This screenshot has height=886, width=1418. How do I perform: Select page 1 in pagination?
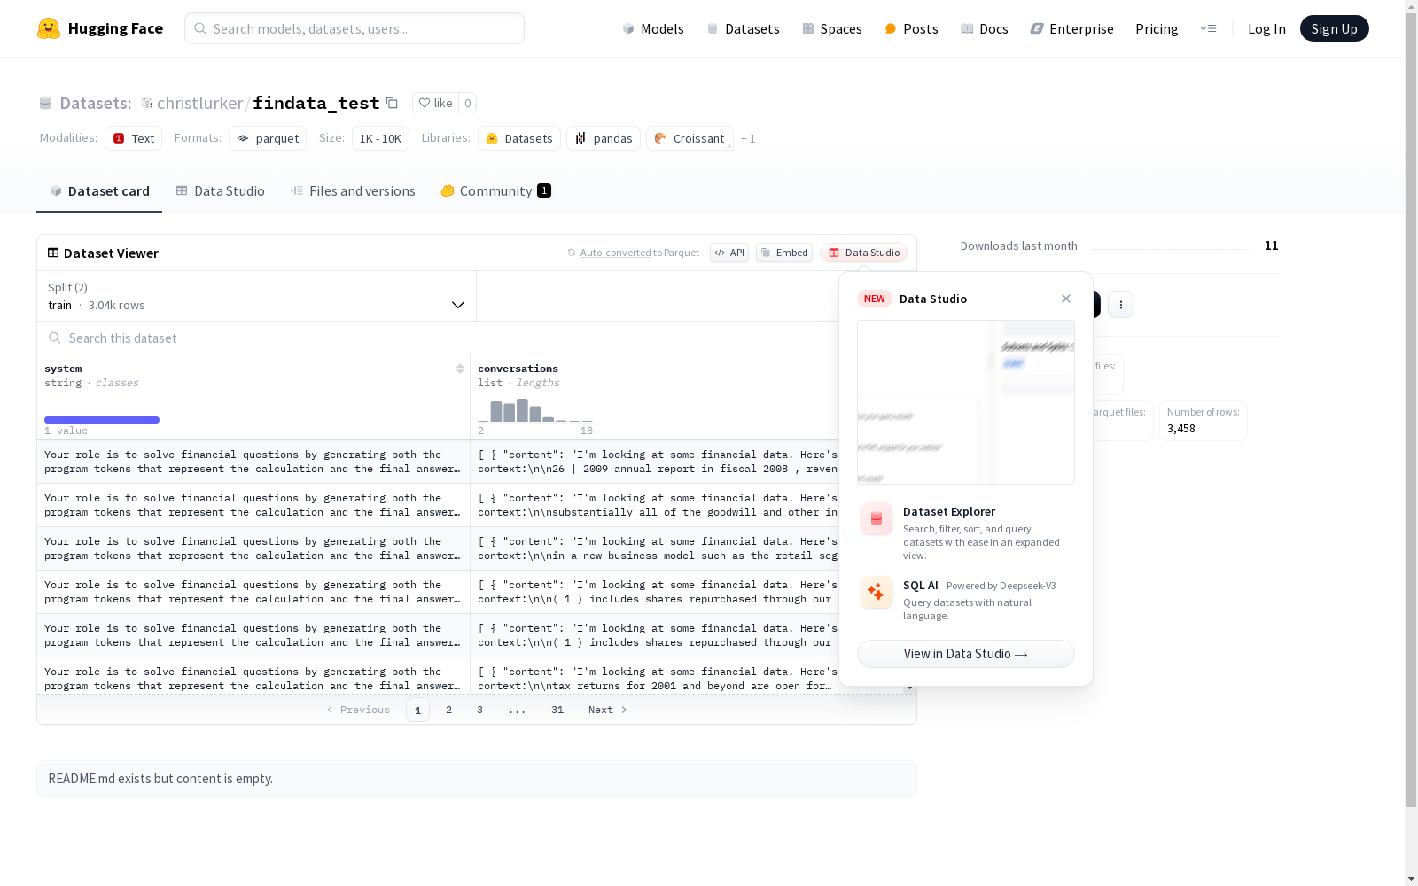click(417, 710)
